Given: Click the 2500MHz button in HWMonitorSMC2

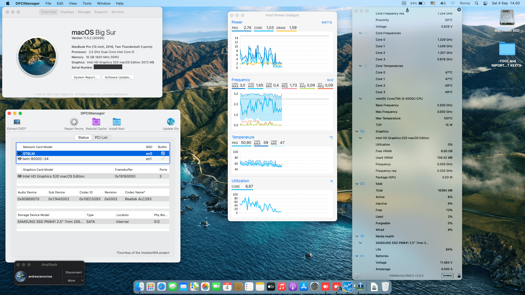Looking at the screenshot, I should pyautogui.click(x=447, y=276).
